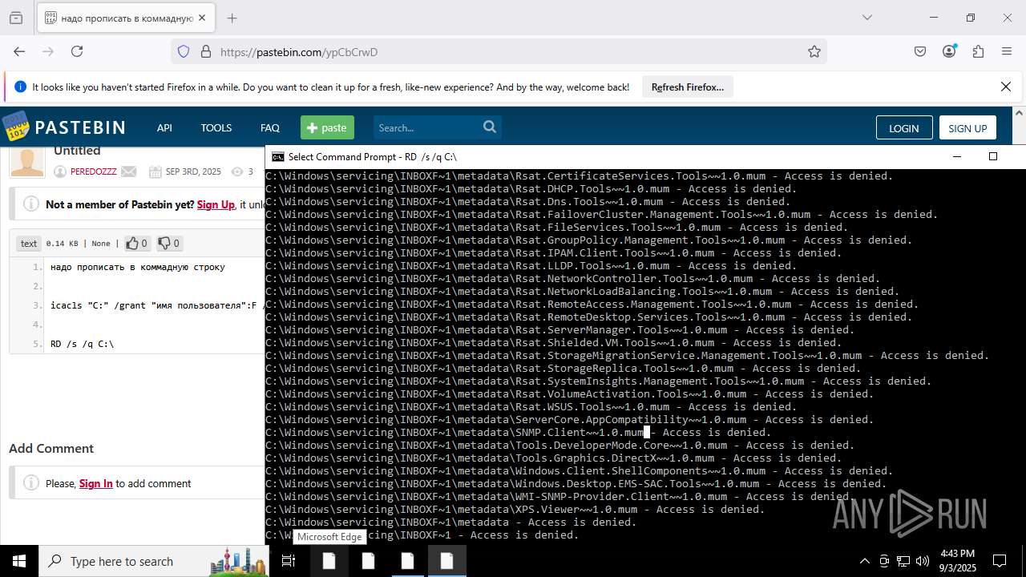Image resolution: width=1026 pixels, height=577 pixels.
Task: Send message via envelope icon
Action: 129,171
